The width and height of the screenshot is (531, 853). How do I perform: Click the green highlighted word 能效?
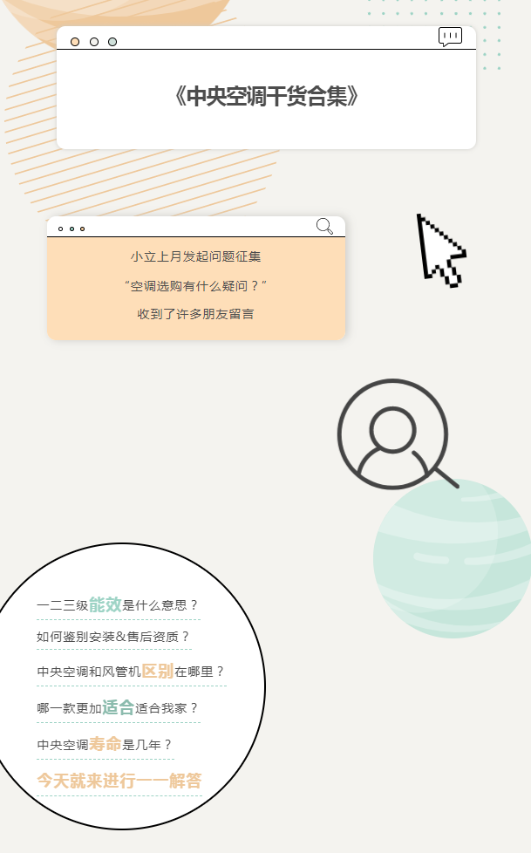coord(106,604)
